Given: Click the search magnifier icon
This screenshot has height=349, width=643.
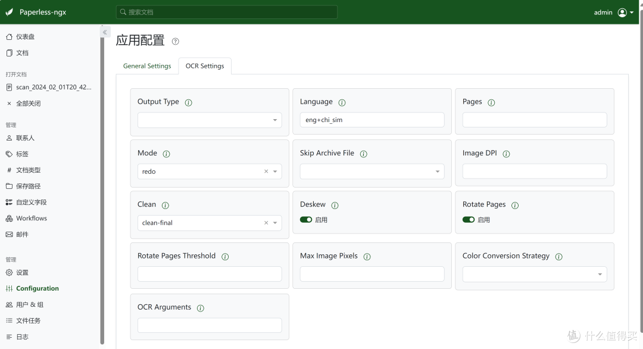Looking at the screenshot, I should pyautogui.click(x=123, y=12).
